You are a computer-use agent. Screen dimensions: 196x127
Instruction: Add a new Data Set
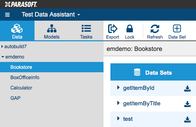177,32
